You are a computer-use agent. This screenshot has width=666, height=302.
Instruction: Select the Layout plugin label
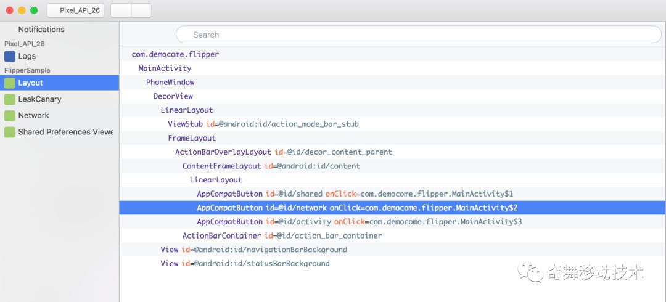pos(30,83)
